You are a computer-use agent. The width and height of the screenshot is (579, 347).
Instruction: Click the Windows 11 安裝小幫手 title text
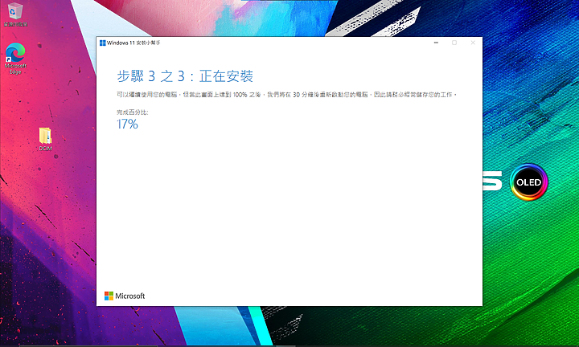(133, 43)
